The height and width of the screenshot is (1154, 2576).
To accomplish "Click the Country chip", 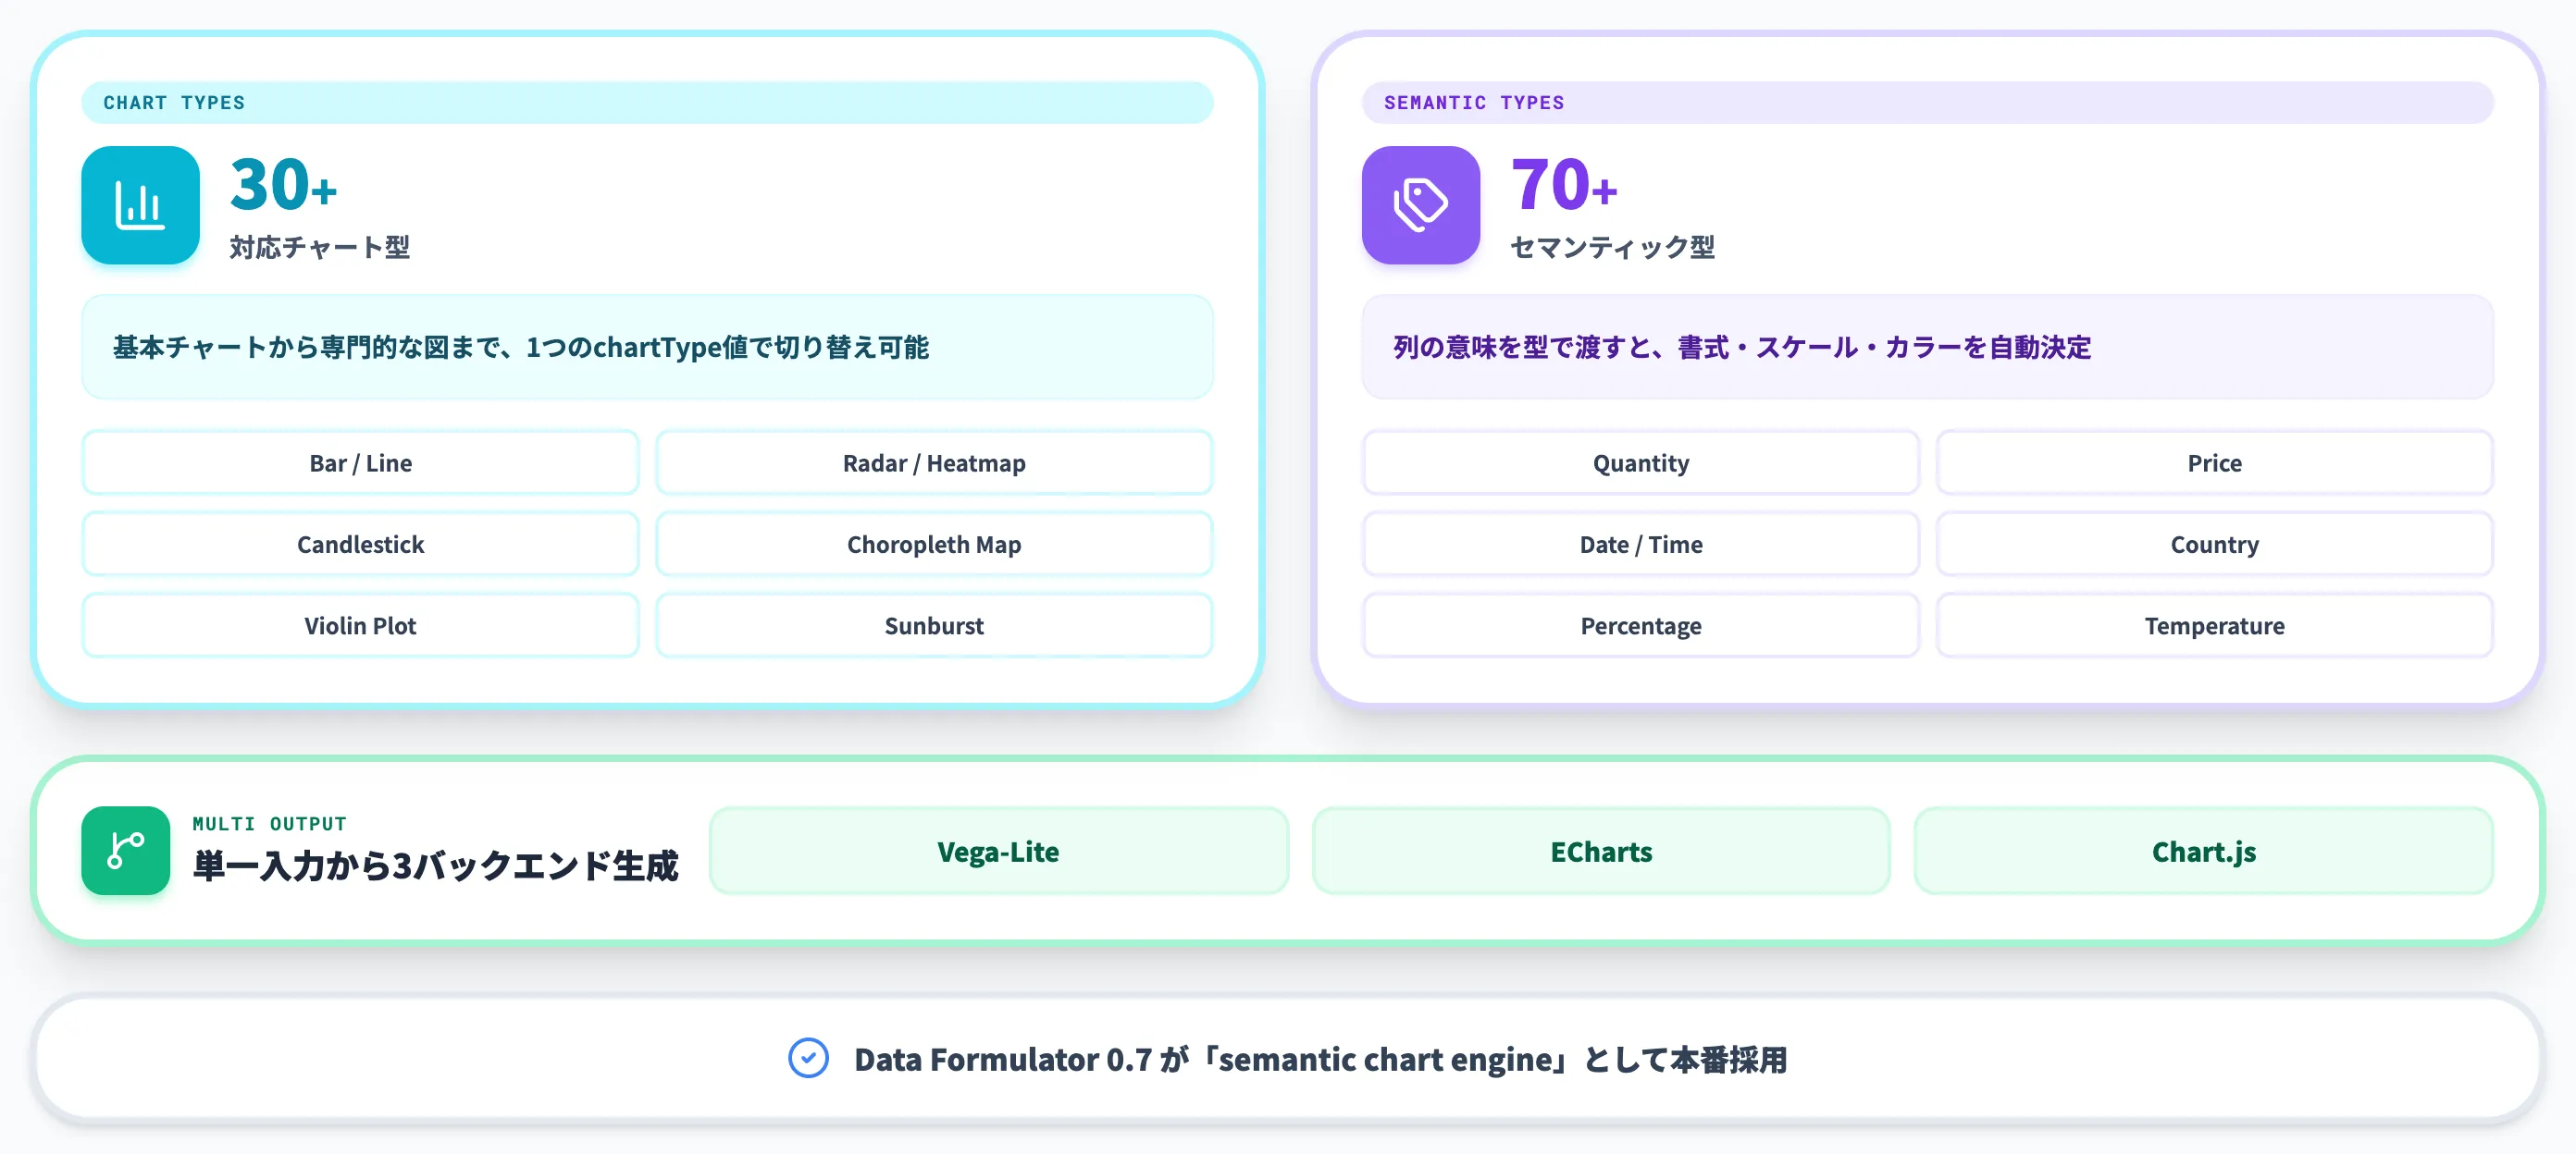I will pyautogui.click(x=2214, y=544).
